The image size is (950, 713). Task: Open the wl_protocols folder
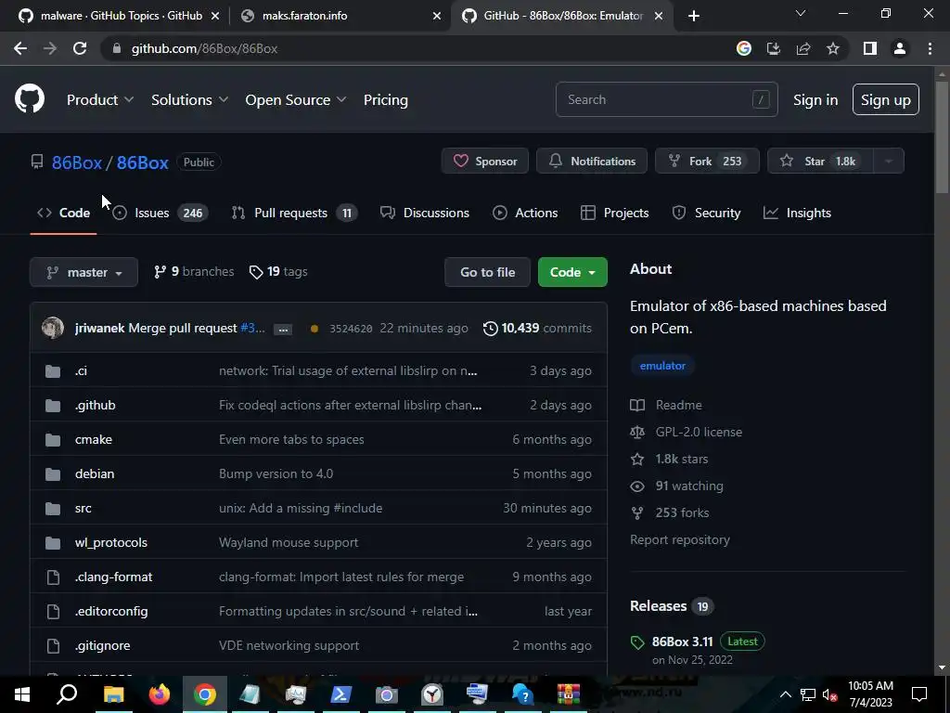[x=111, y=542]
